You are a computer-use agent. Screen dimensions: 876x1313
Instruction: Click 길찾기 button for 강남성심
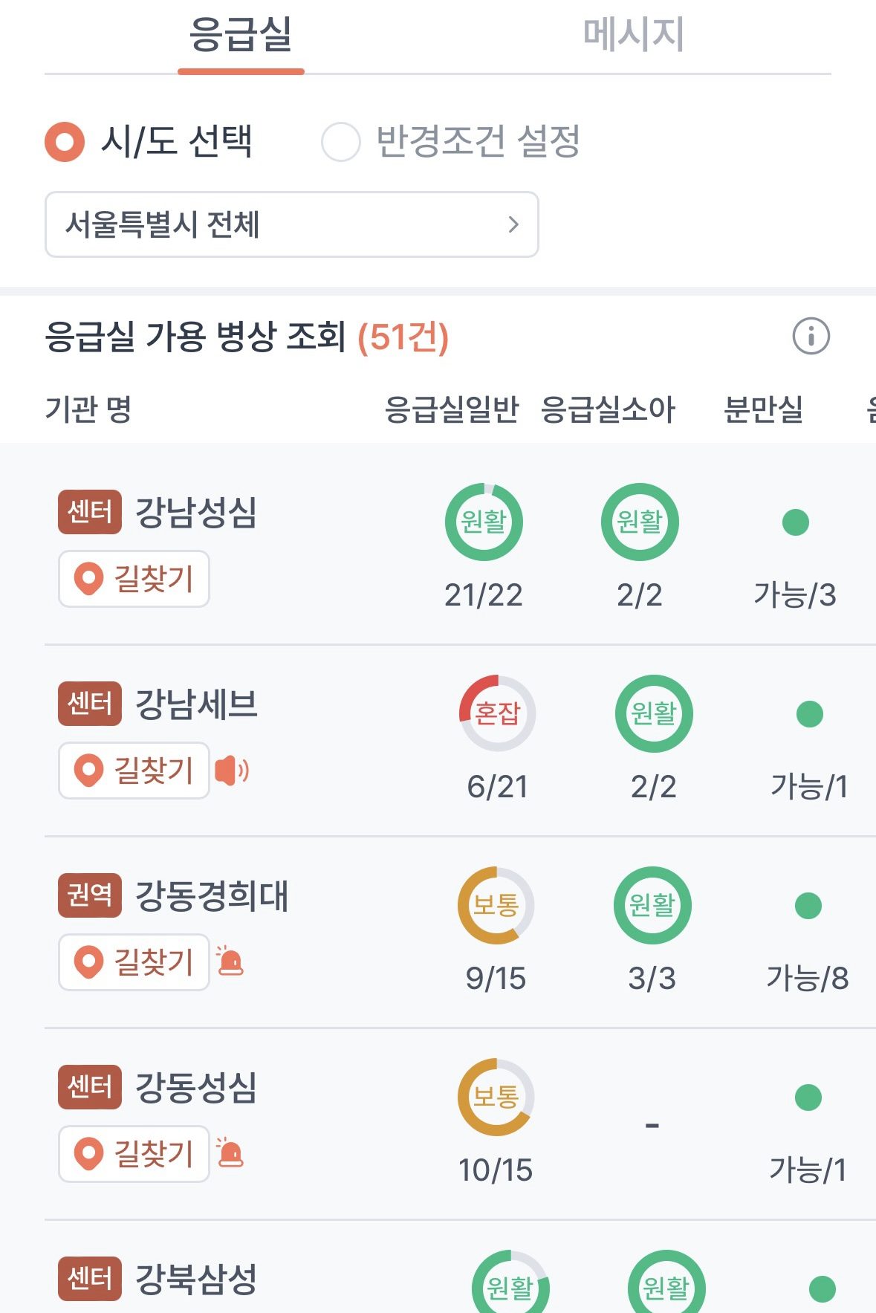(x=134, y=579)
